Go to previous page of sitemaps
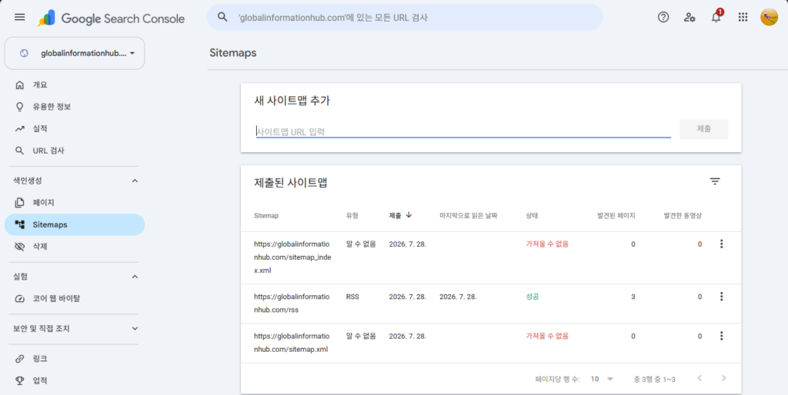Screen dimensions: 788x395 point(700,378)
